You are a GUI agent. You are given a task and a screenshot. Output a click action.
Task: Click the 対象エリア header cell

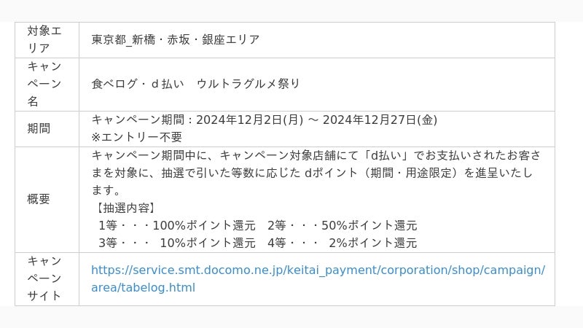tap(47, 40)
